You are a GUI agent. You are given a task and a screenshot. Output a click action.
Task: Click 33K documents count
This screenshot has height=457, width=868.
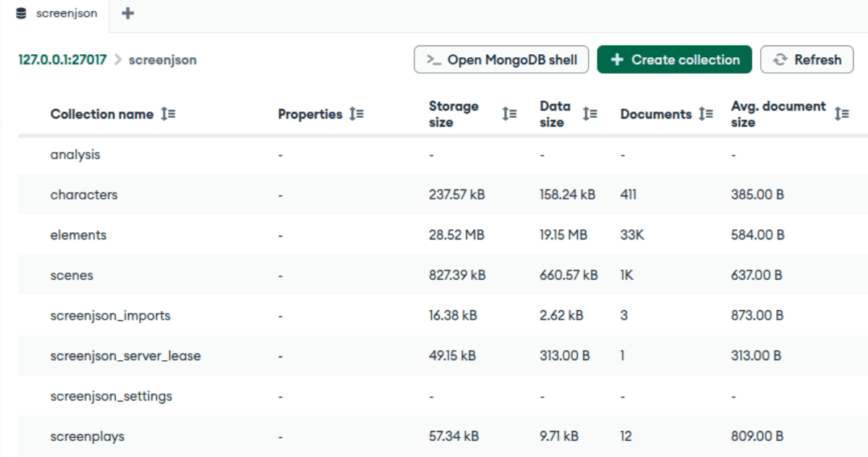coord(632,236)
